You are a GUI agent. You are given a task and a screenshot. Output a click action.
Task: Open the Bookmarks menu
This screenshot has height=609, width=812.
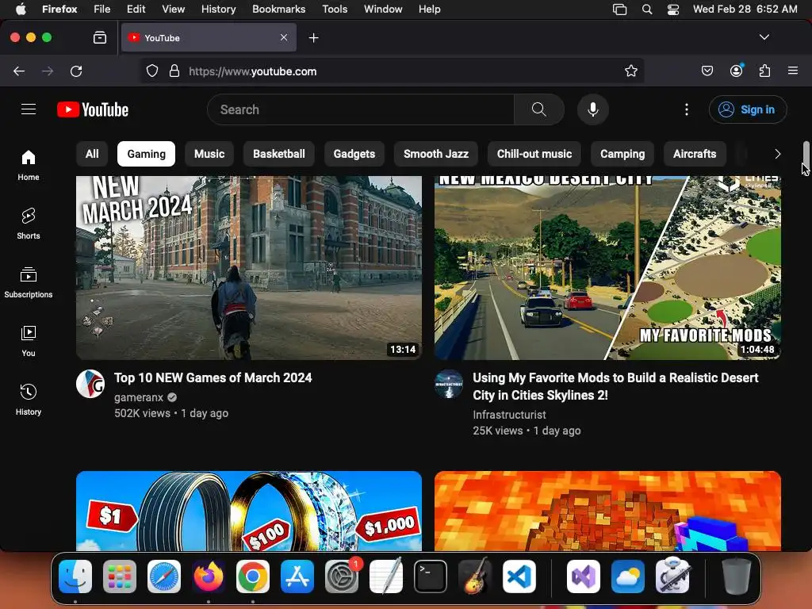(x=278, y=9)
